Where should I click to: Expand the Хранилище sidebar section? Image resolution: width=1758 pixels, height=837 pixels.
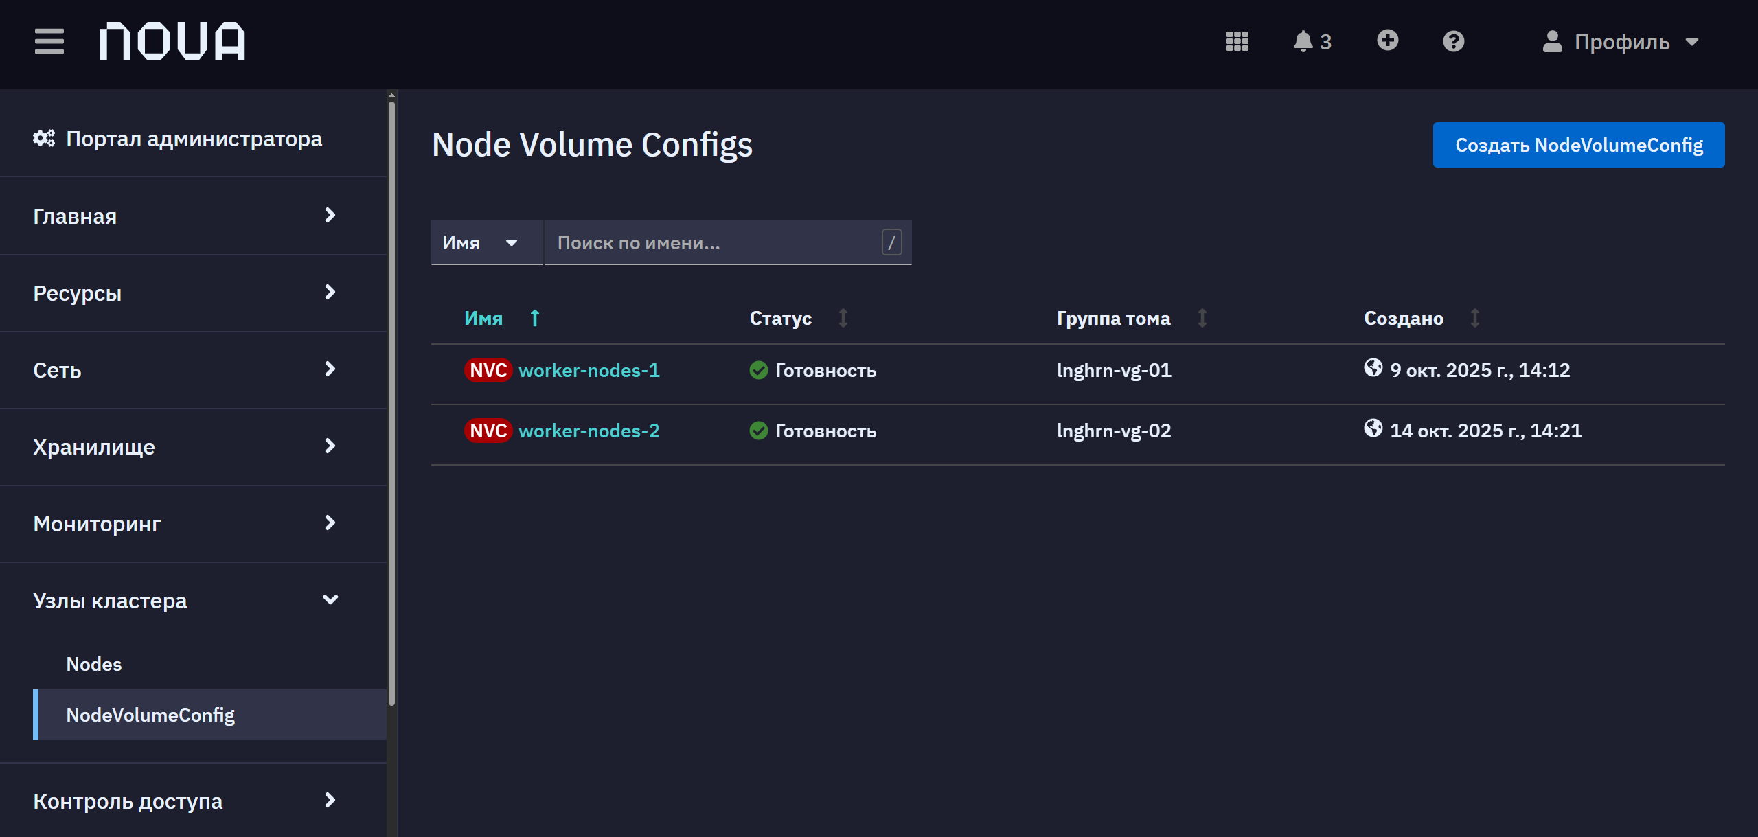pyautogui.click(x=193, y=447)
